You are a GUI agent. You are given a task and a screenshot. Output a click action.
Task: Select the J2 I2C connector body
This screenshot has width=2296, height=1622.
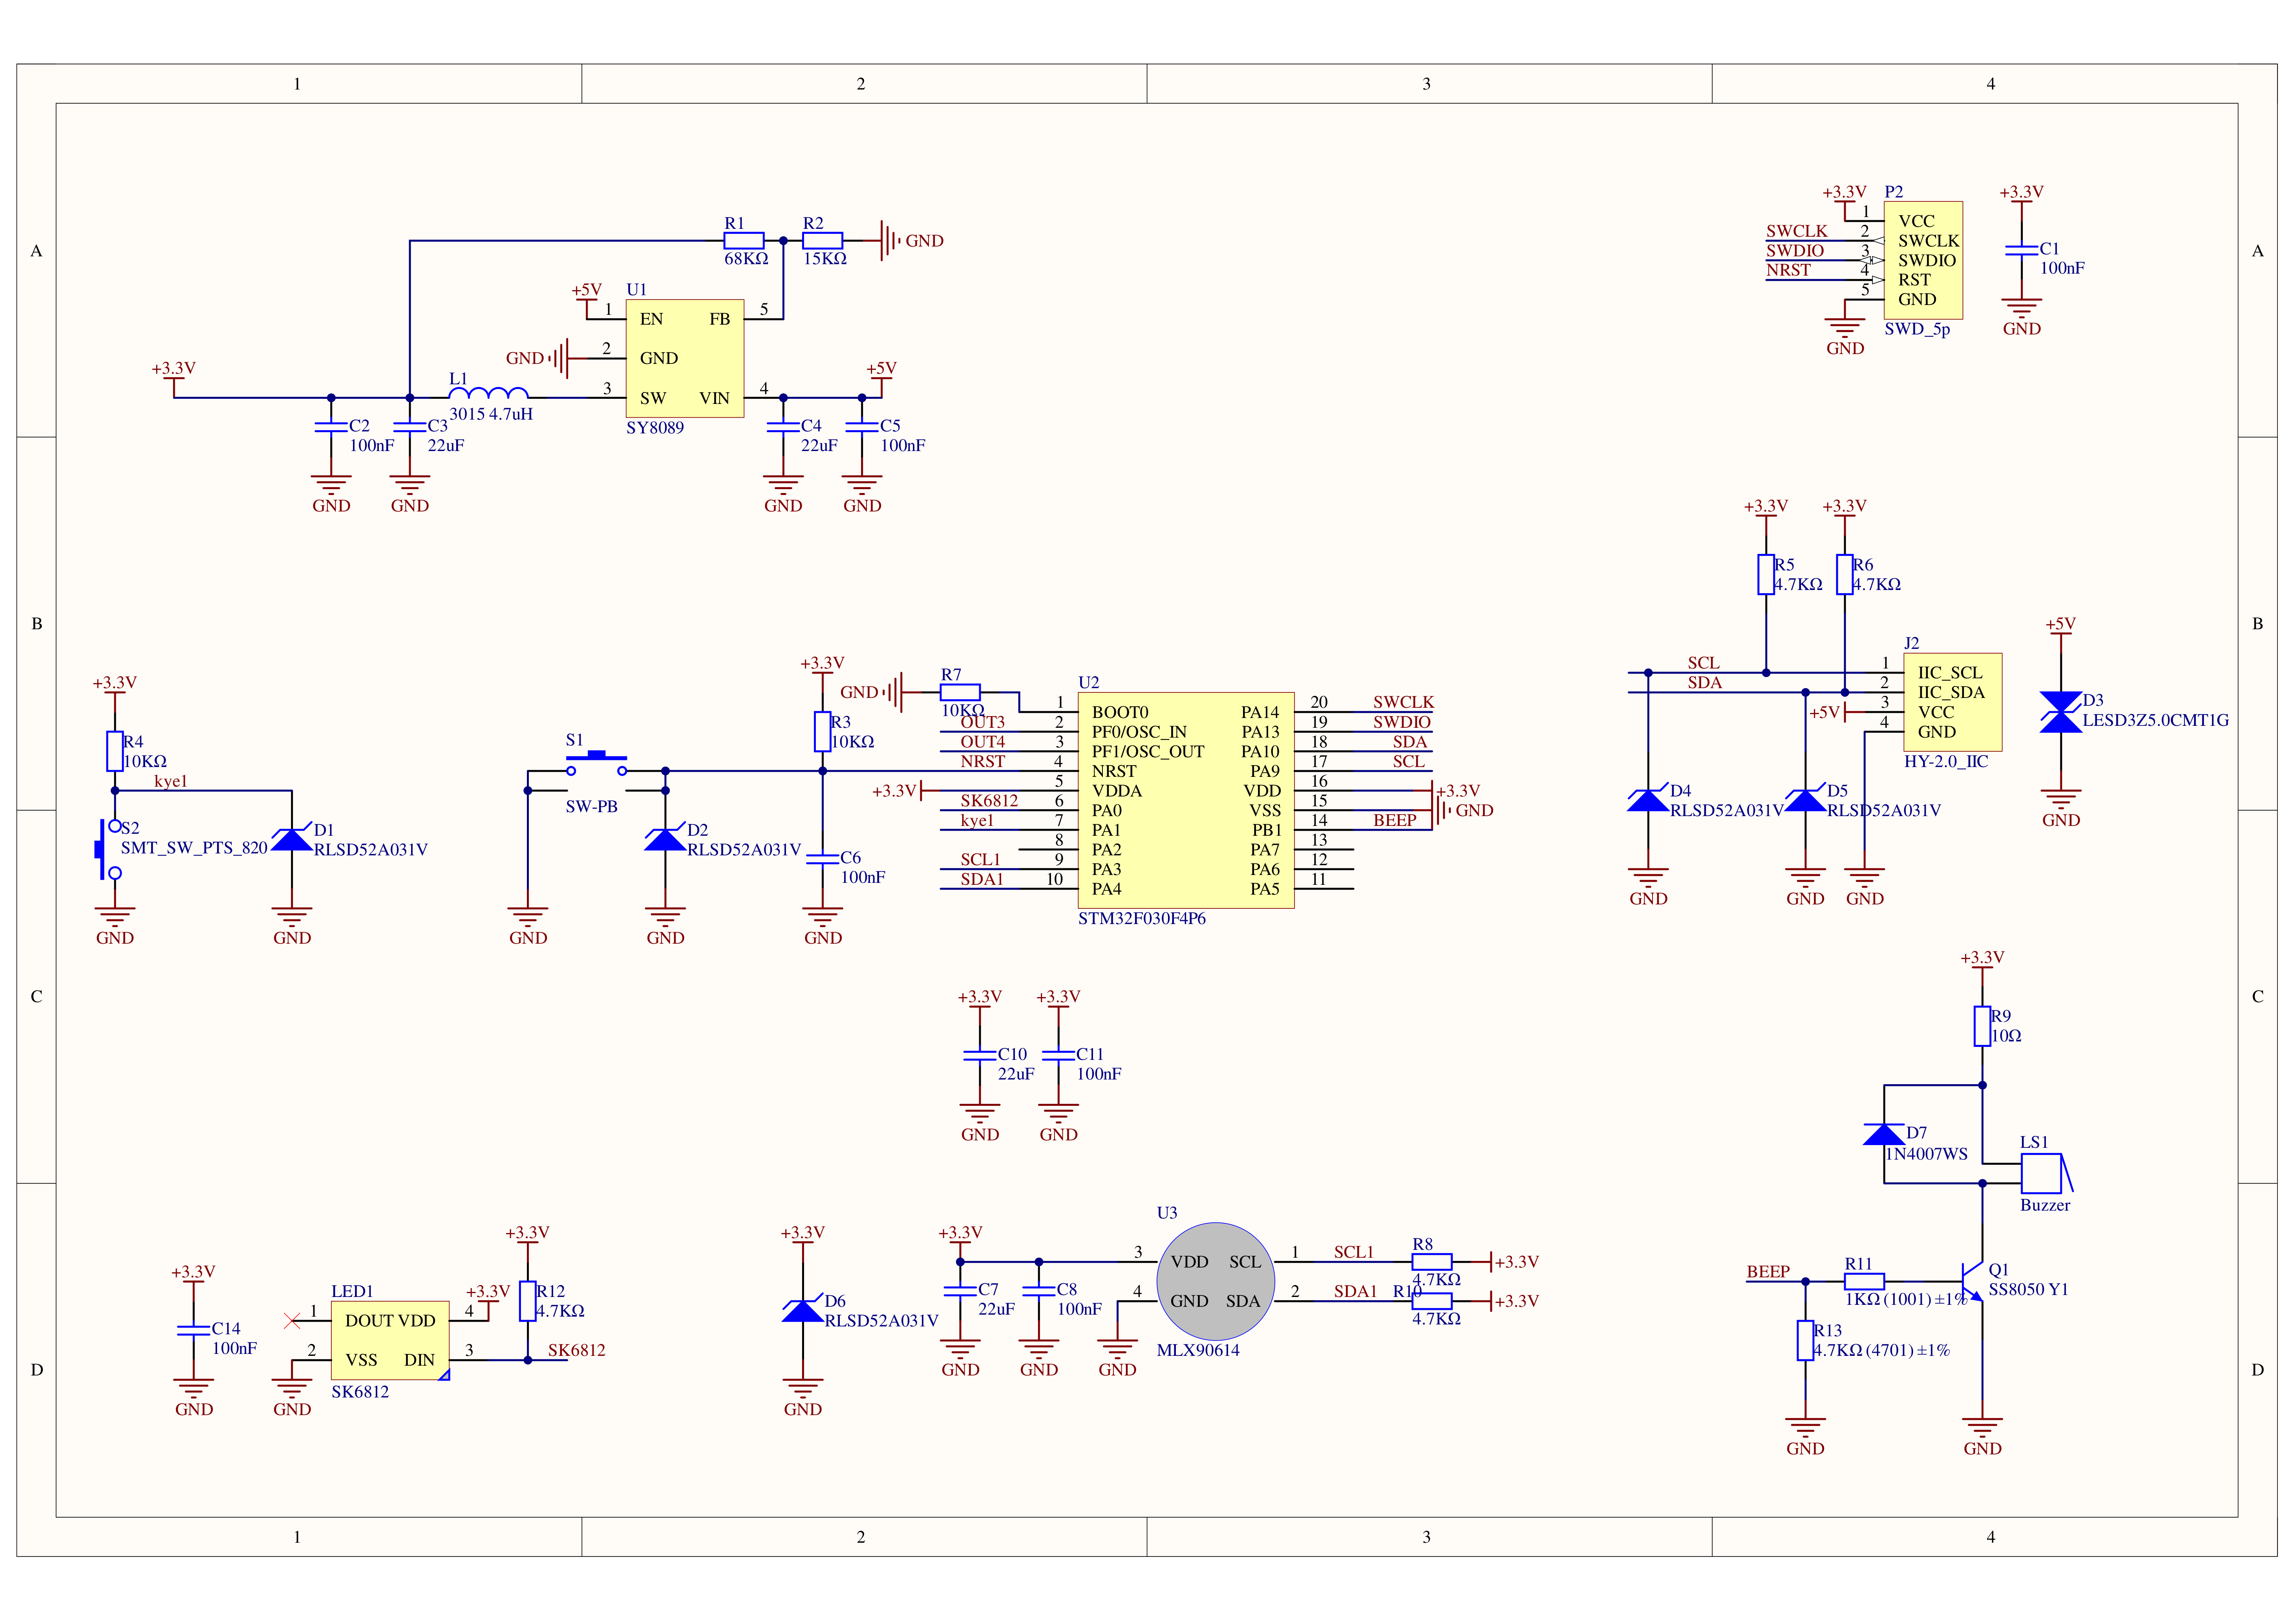(x=1952, y=702)
